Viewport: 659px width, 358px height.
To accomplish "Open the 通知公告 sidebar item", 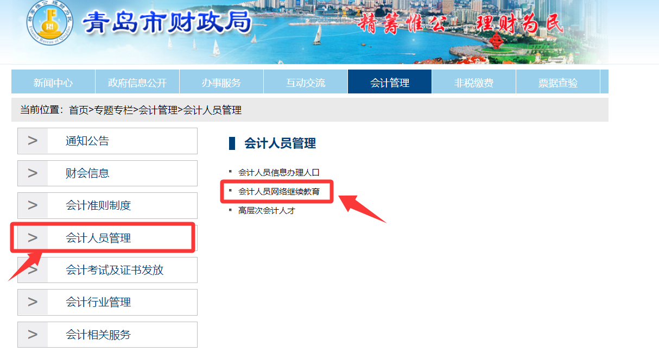I will tap(107, 141).
